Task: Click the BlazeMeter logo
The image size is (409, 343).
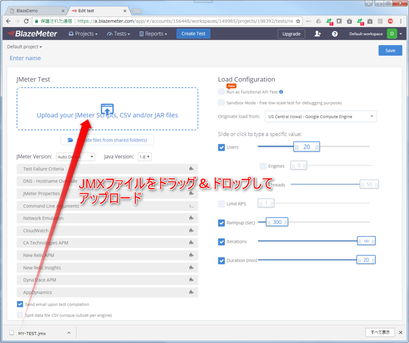Action: click(x=32, y=34)
